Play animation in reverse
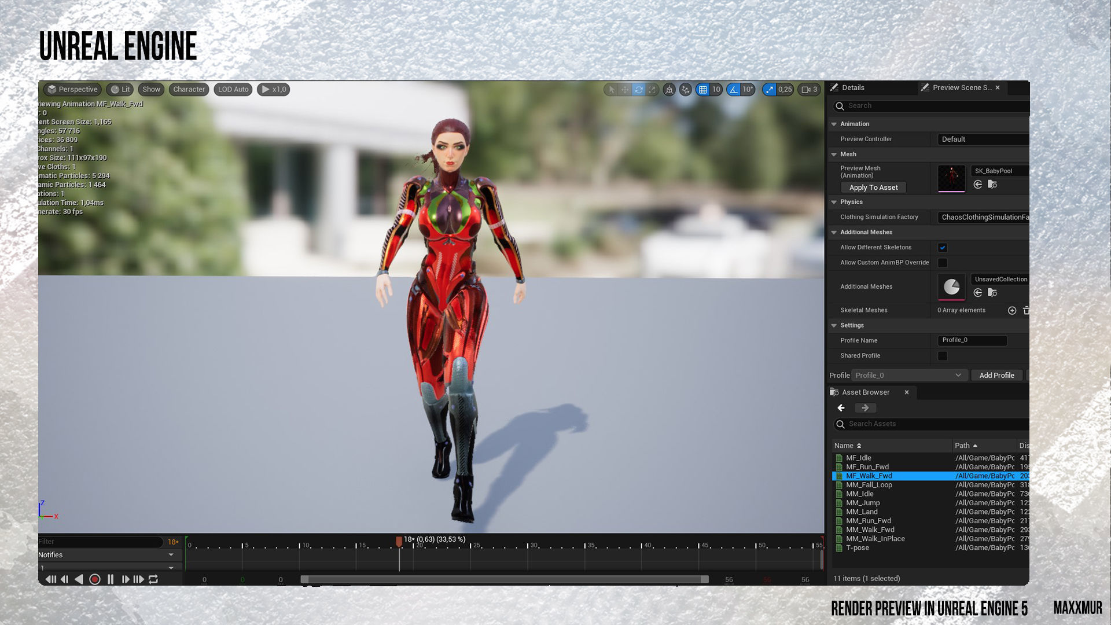The height and width of the screenshot is (625, 1111). click(x=79, y=579)
